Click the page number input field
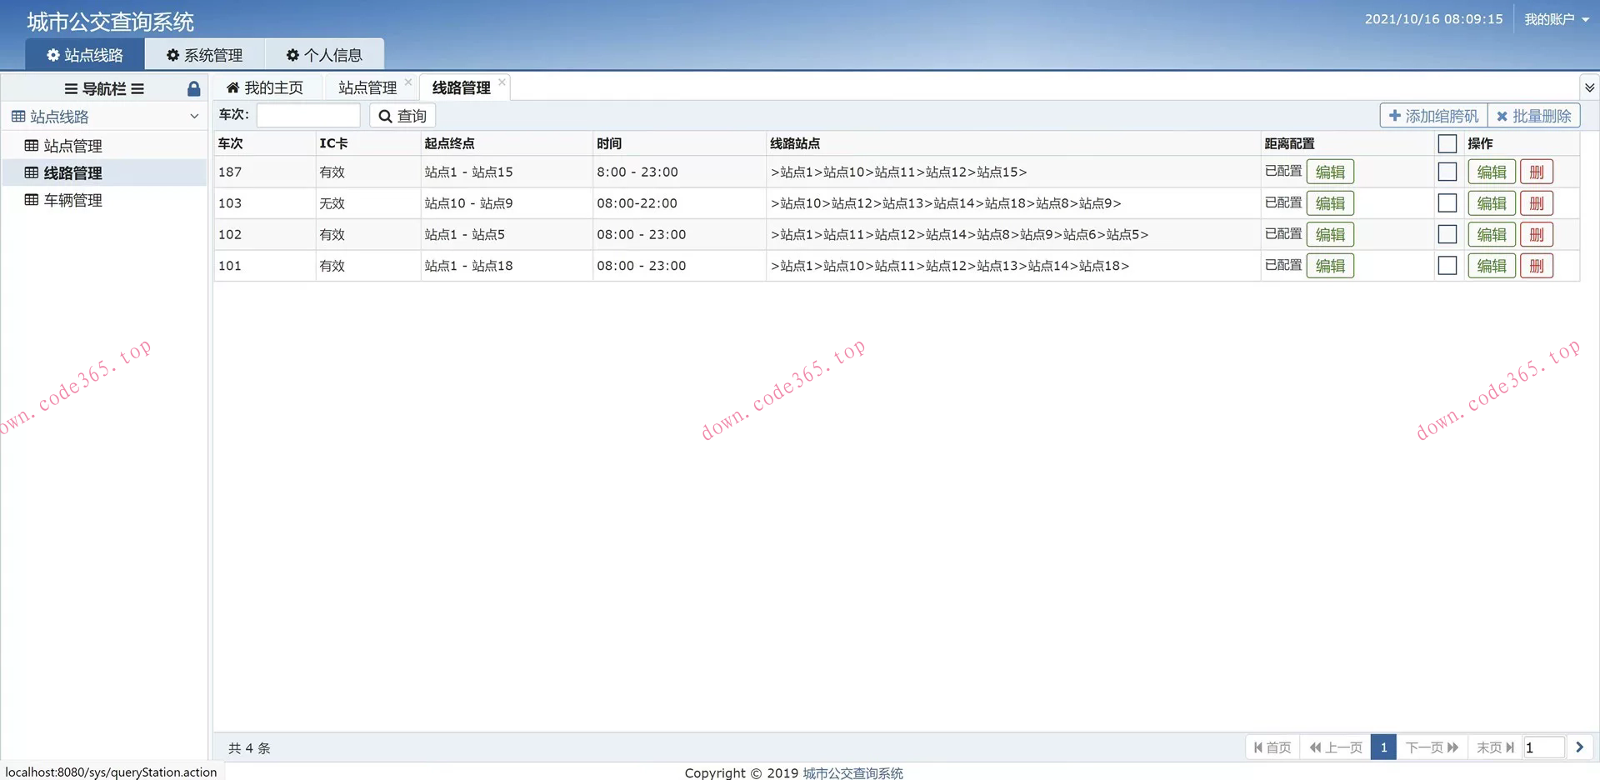This screenshot has width=1600, height=780. [1543, 747]
